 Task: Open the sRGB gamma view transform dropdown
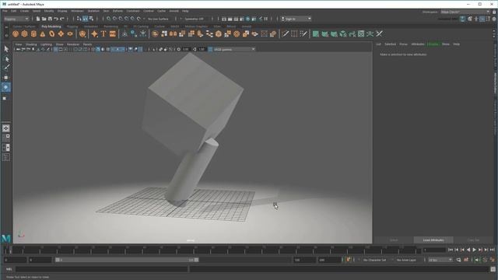[234, 50]
